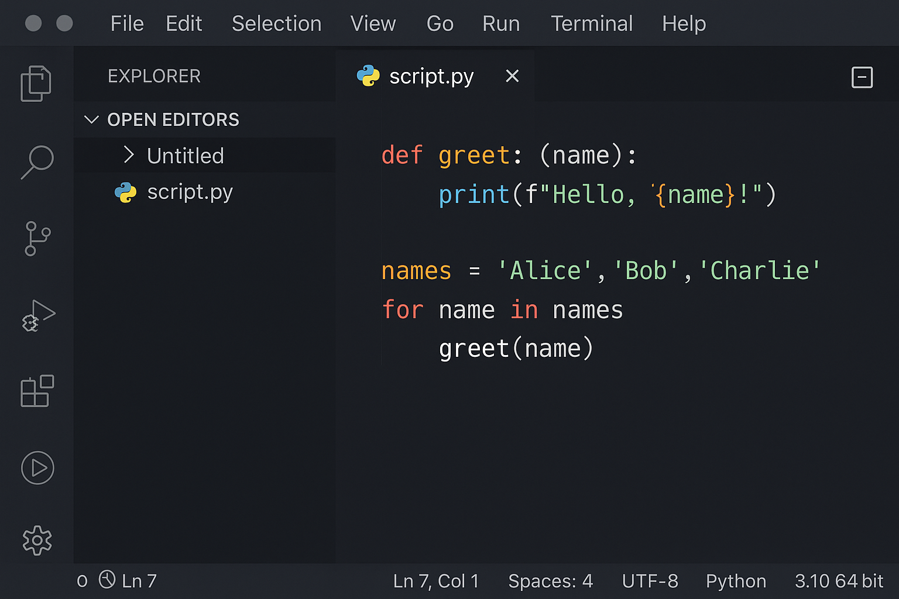Collapse the OPEN EDITORS section chevron
This screenshot has height=599, width=899.
[x=91, y=120]
